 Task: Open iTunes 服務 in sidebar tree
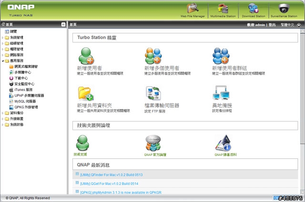point(21,90)
